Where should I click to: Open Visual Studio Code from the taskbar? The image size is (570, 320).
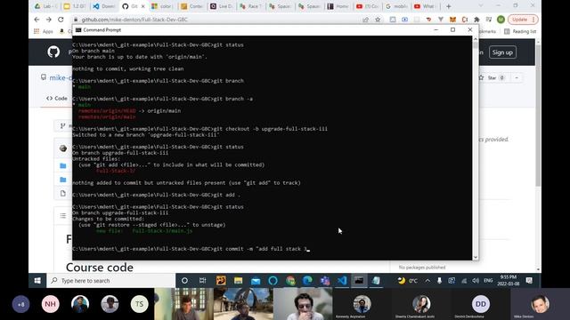click(x=342, y=281)
